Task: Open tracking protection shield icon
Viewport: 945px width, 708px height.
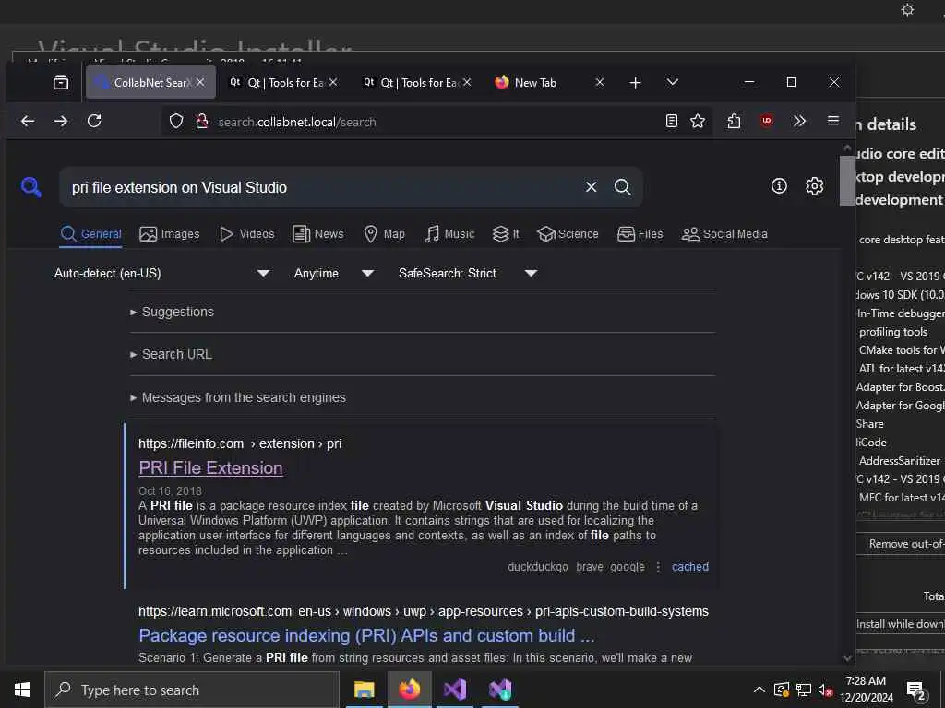Action: coord(176,122)
